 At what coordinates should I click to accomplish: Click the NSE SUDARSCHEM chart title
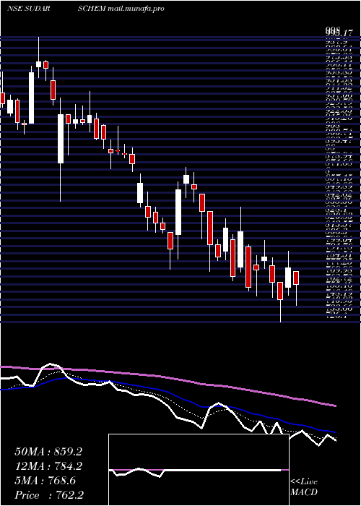pos(56,9)
